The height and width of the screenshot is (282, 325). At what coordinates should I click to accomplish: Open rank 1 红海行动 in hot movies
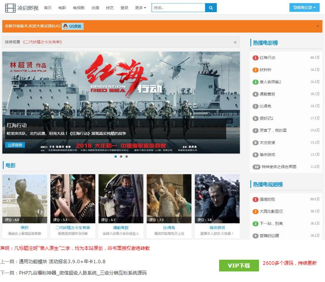click(x=268, y=58)
